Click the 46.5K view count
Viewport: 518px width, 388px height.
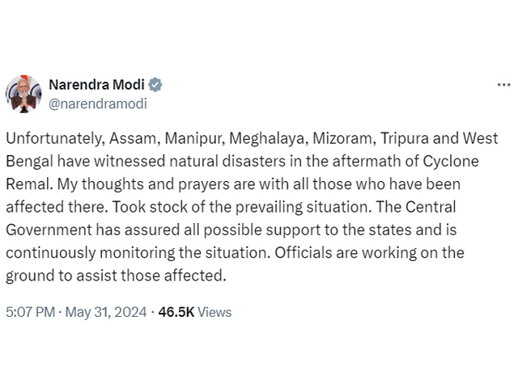pos(176,312)
